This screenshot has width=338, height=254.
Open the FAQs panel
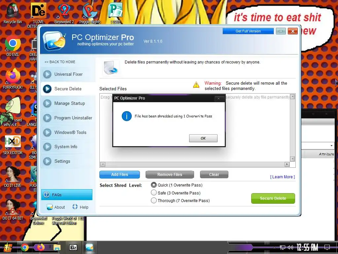67,194
